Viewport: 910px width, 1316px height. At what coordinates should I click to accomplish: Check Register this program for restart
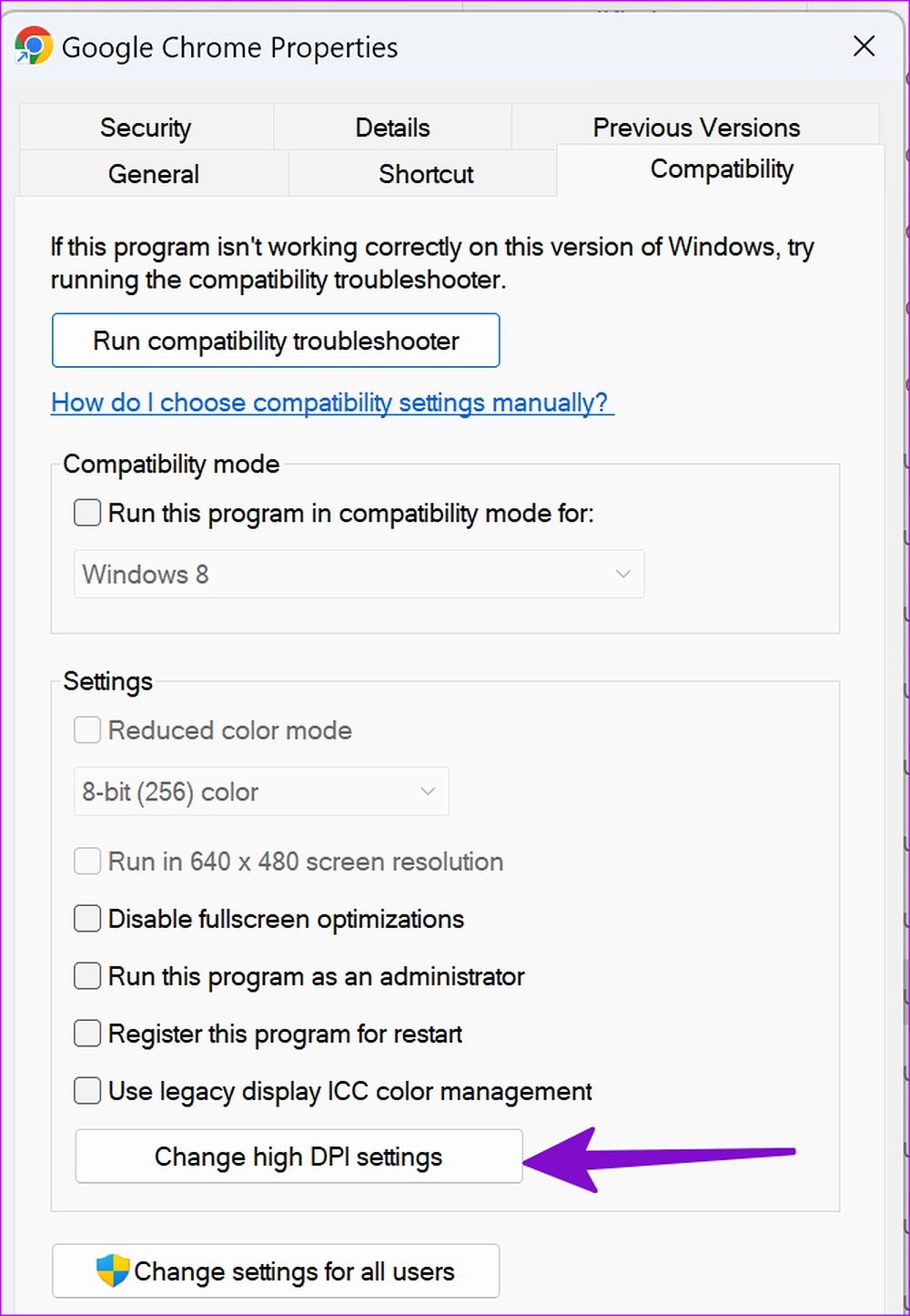coord(86,1034)
